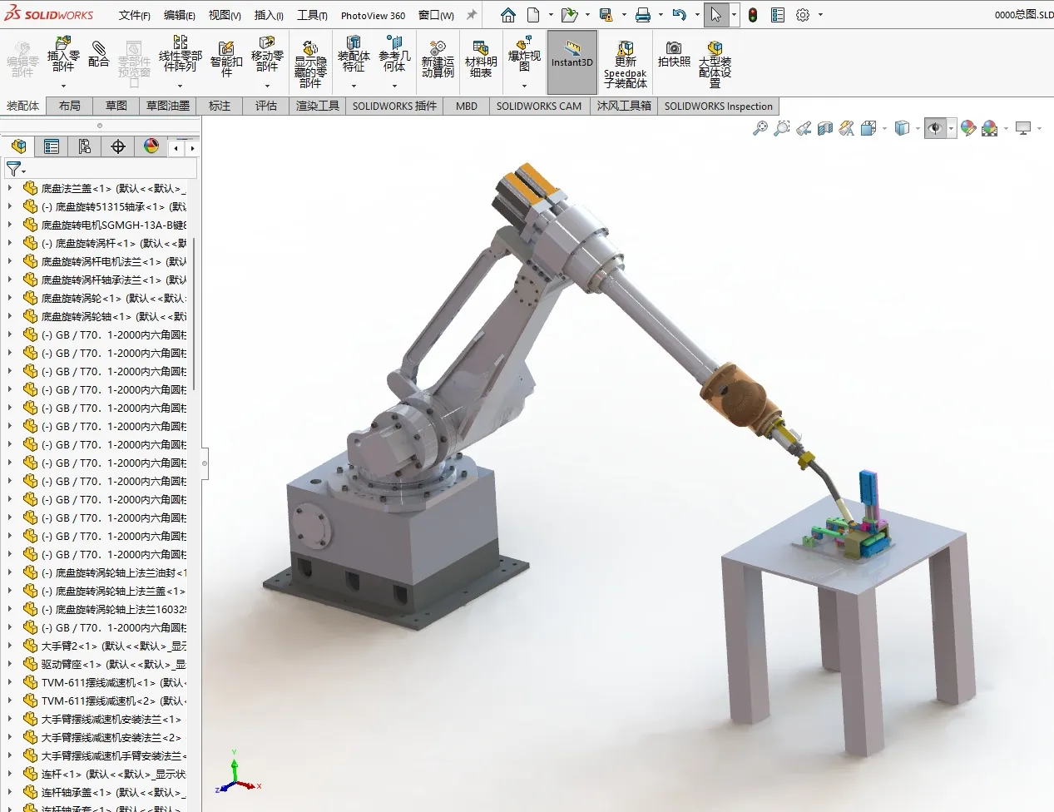The height and width of the screenshot is (812, 1054).
Task: Click the Open file folder icon
Action: (569, 15)
